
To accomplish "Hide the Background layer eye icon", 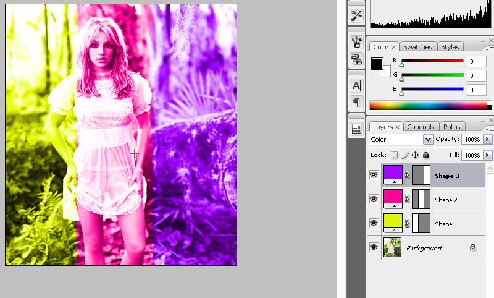I will pos(374,247).
